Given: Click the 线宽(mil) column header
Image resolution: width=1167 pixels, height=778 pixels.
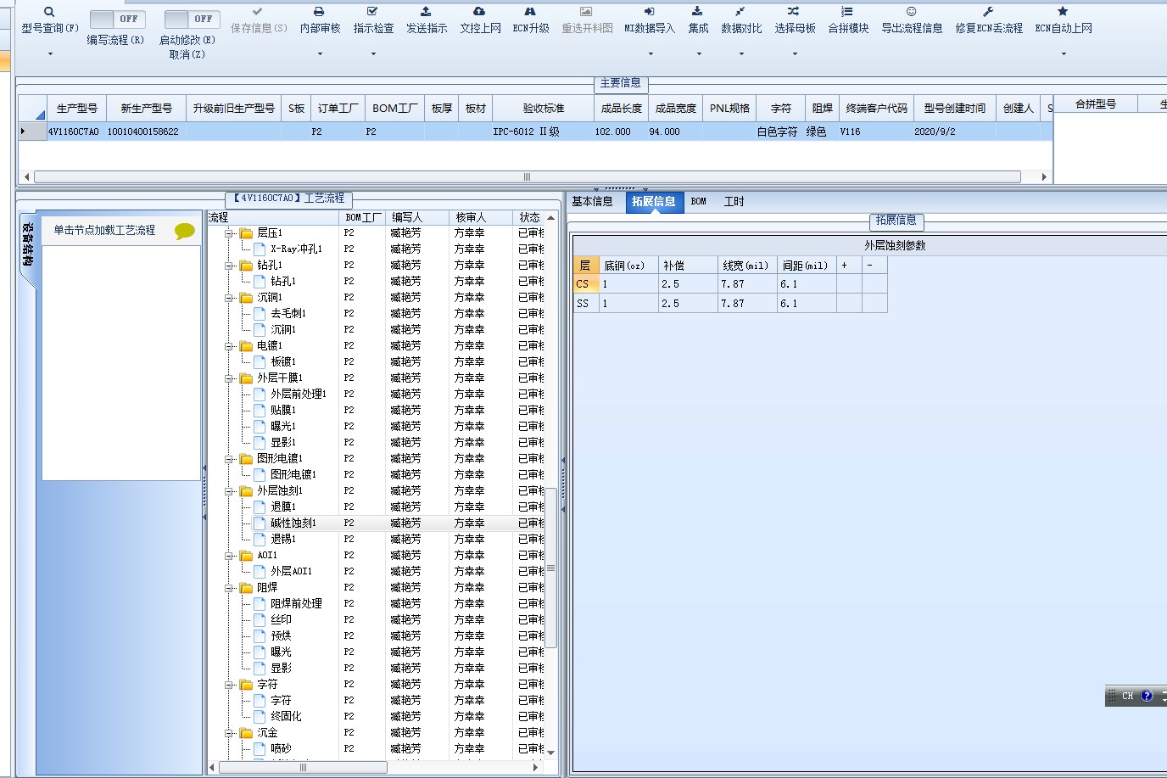Looking at the screenshot, I should point(746,266).
